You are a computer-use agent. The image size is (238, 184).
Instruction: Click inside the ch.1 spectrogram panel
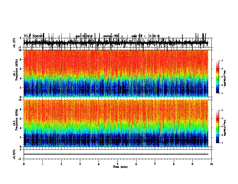pos(117,73)
